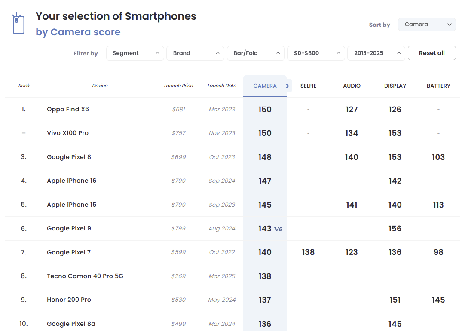Open the Oppo Find X6 device link
This screenshot has width=468, height=331.
click(68, 109)
